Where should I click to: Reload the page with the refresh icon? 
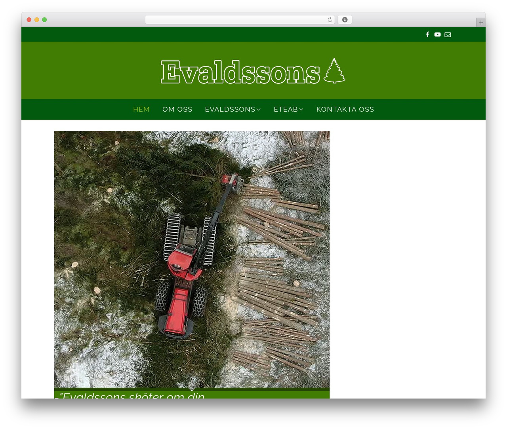pos(330,20)
